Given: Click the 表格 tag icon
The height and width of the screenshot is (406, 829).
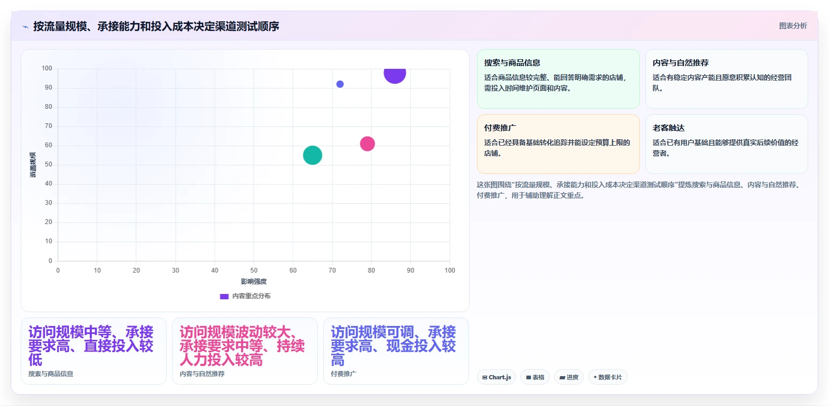Looking at the screenshot, I should [528, 377].
